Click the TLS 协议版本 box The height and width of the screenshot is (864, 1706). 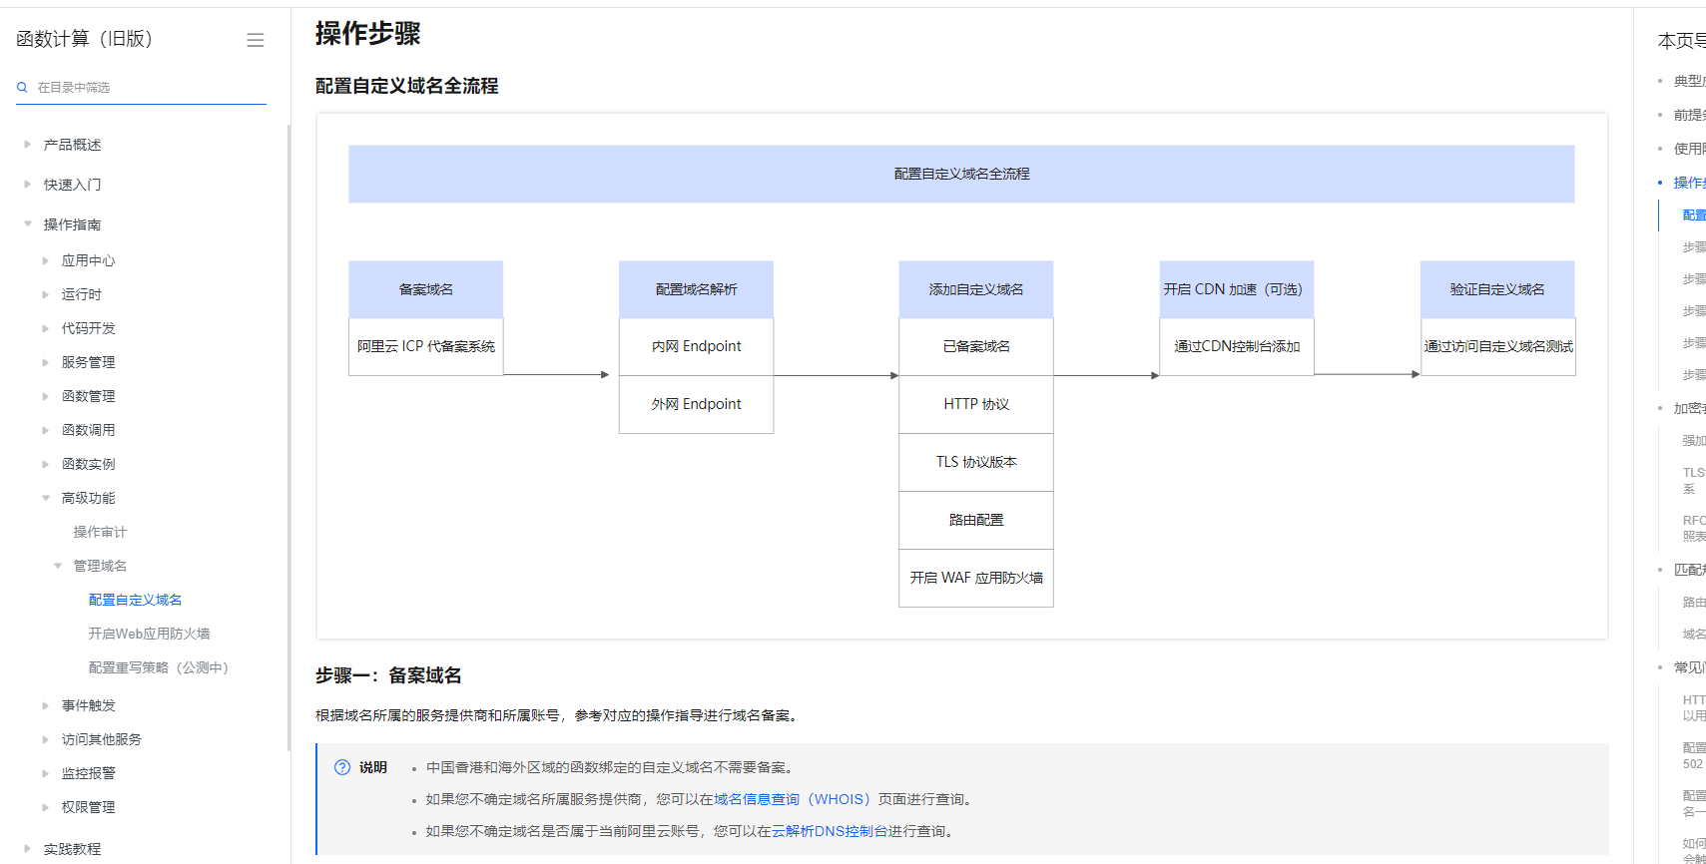[976, 462]
